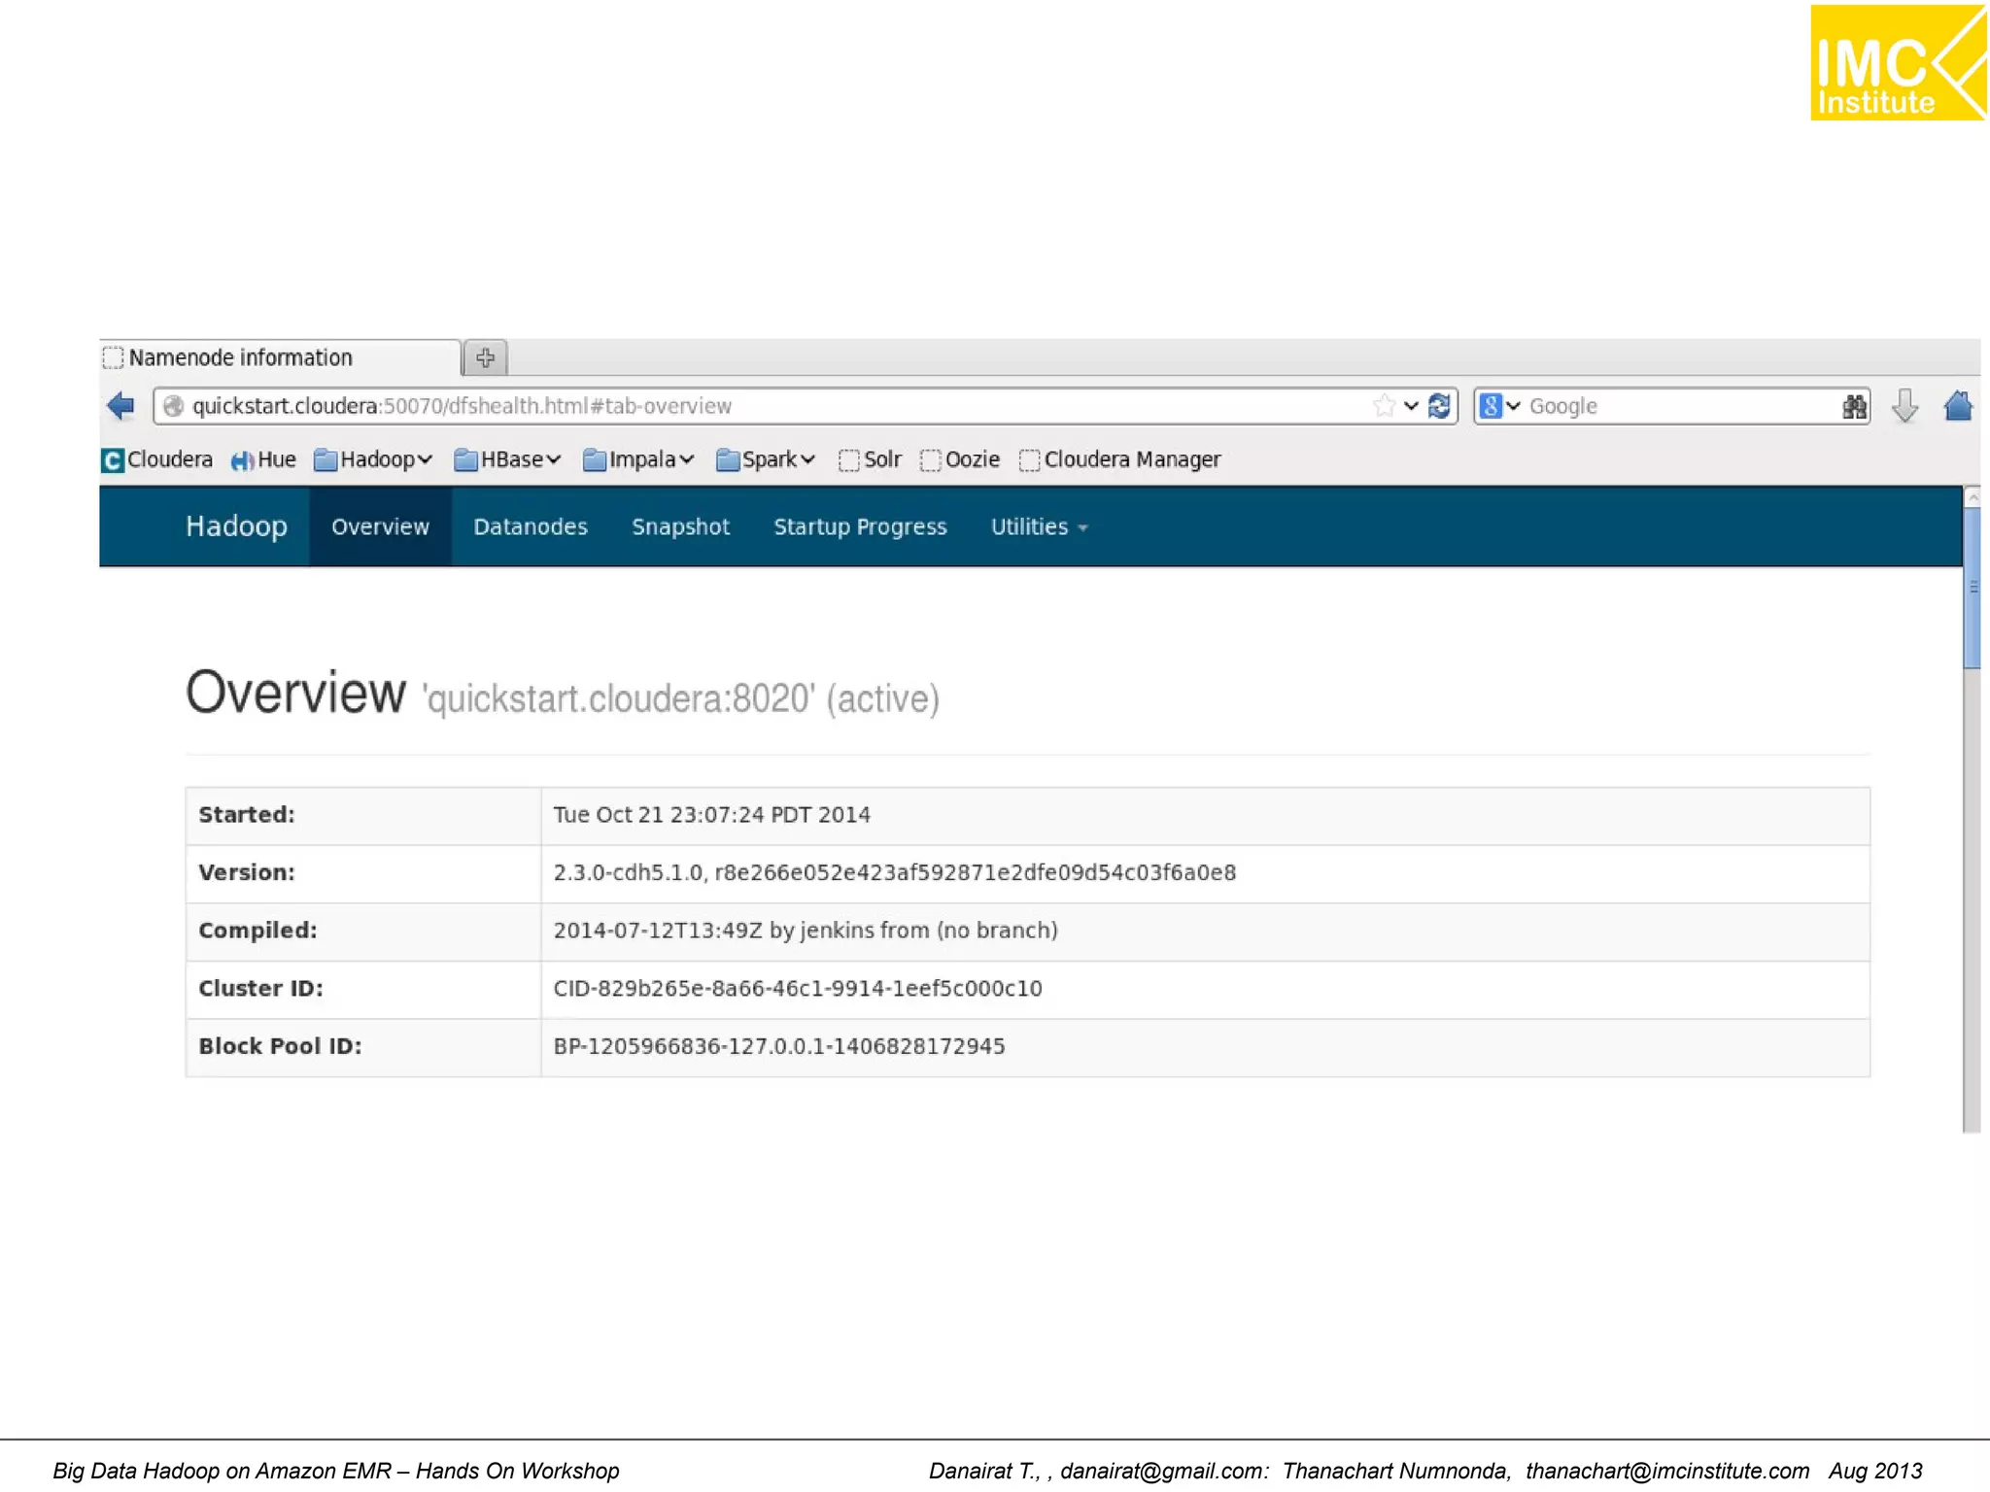
Task: Click the Block Pool ID value
Action: tap(779, 1046)
